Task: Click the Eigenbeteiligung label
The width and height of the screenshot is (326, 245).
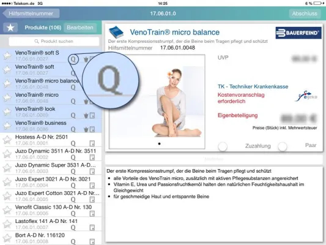Action: tap(238, 115)
